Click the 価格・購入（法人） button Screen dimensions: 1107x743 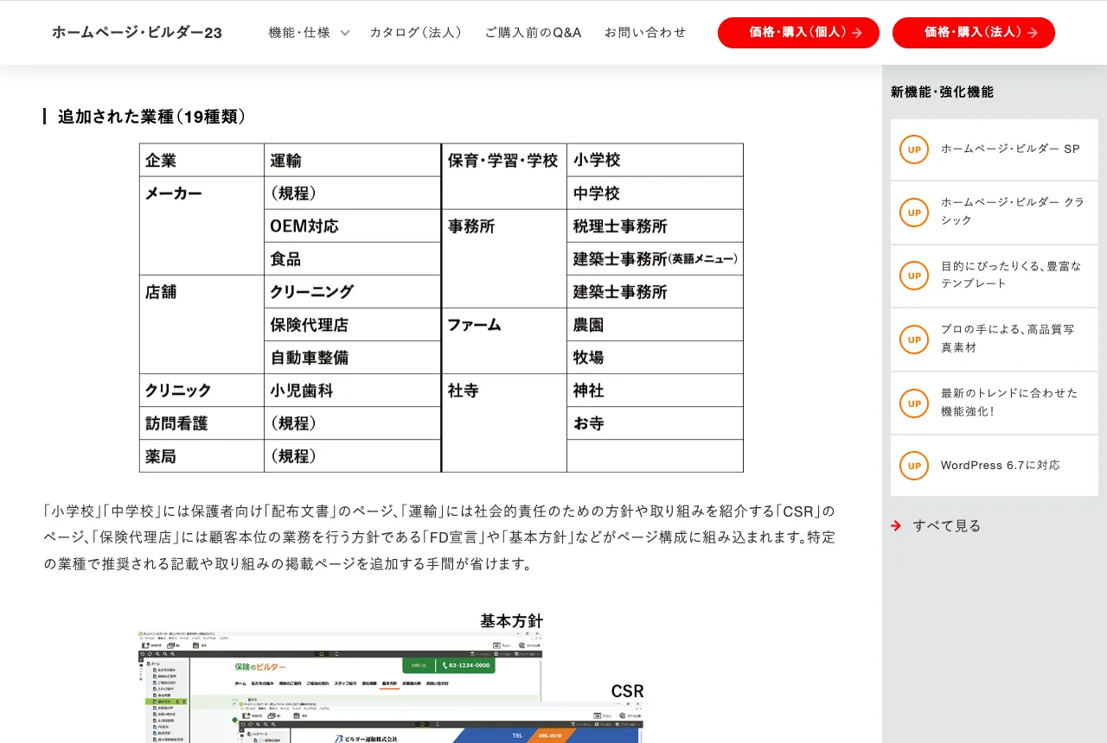[974, 33]
